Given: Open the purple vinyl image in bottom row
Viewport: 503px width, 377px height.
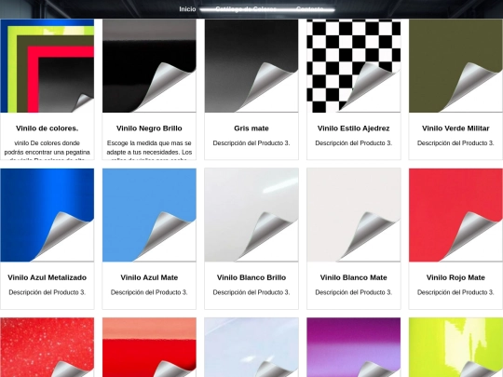Looking at the screenshot, I should [x=354, y=347].
